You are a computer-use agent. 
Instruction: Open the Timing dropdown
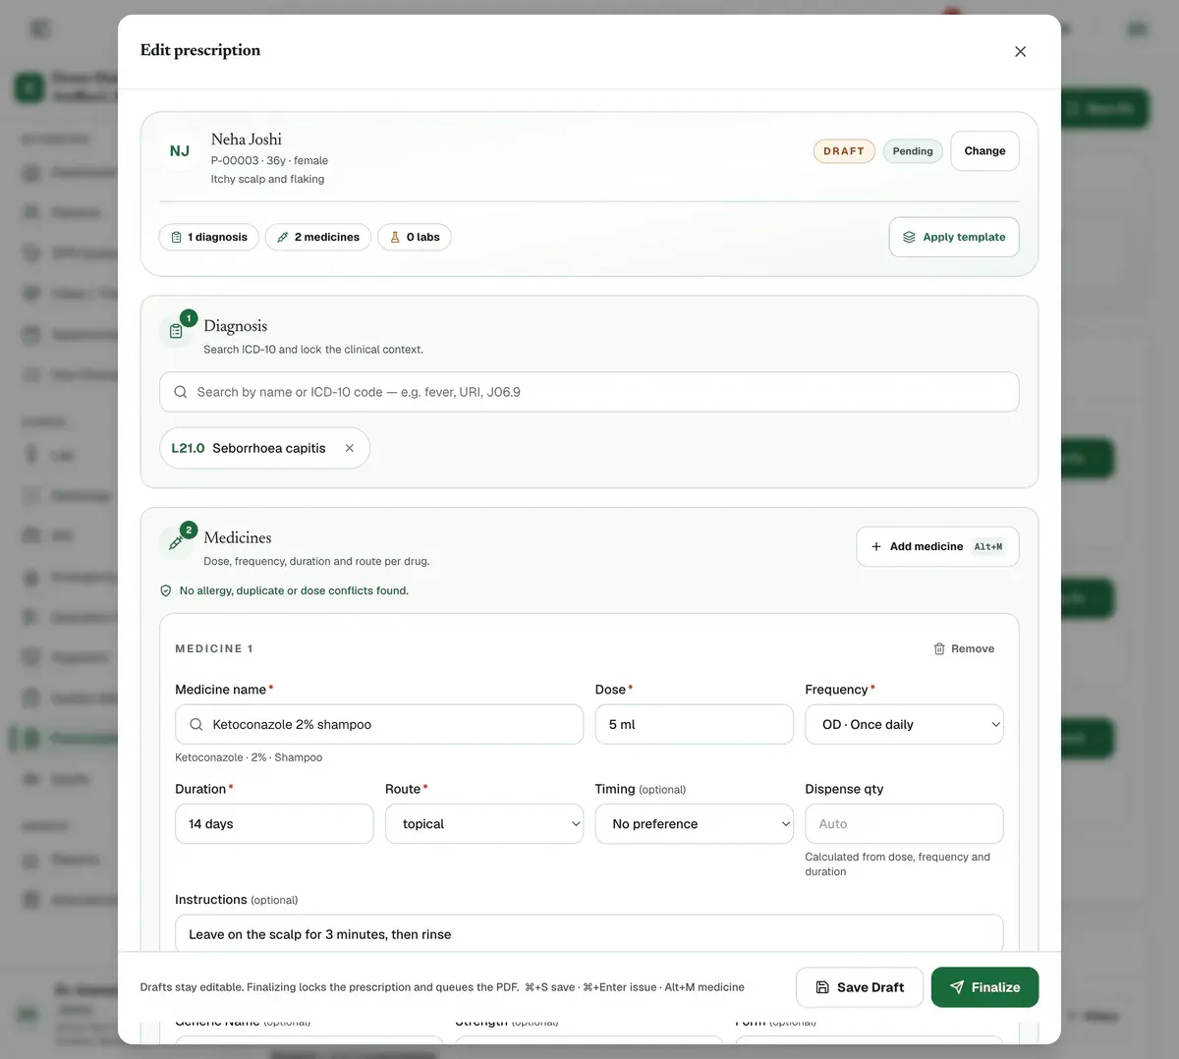pyautogui.click(x=695, y=824)
